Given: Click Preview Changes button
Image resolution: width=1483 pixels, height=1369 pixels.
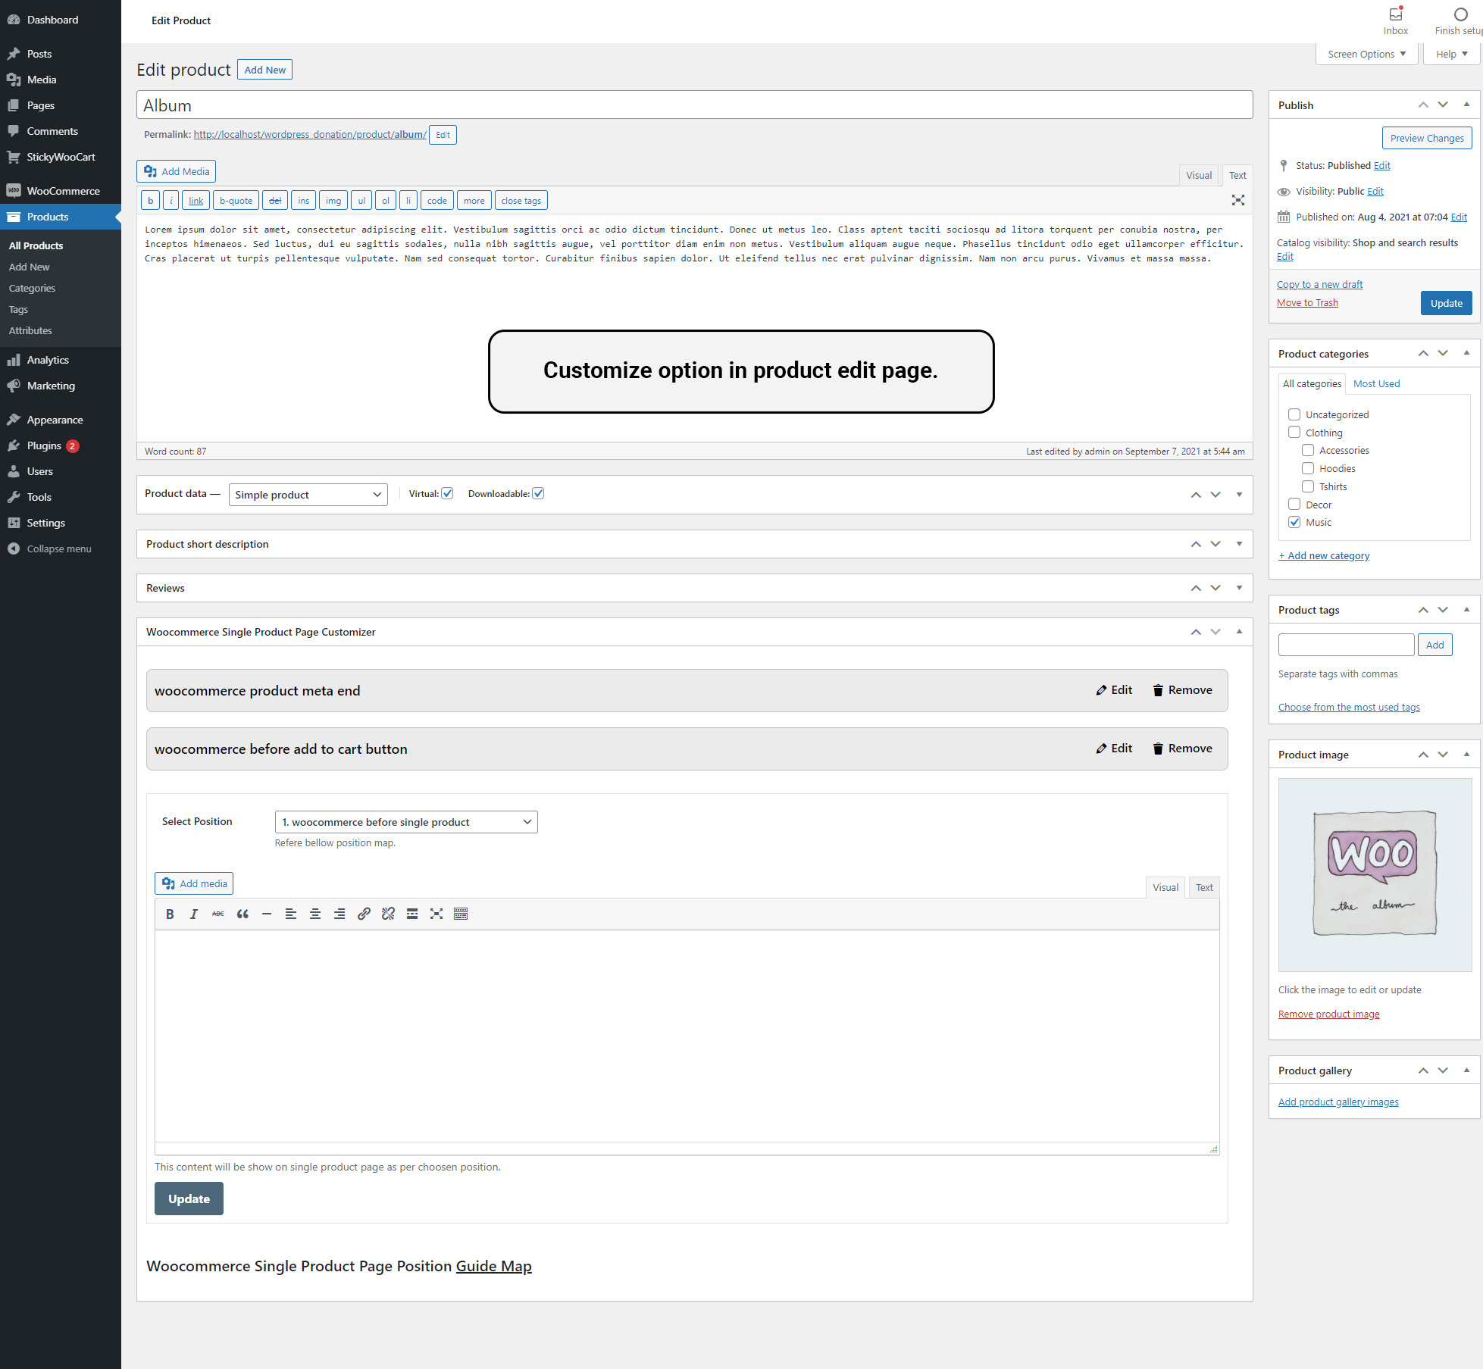Looking at the screenshot, I should pyautogui.click(x=1427, y=138).
